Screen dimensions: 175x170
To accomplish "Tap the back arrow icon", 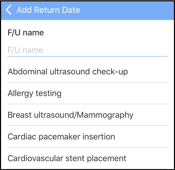I will (9, 10).
